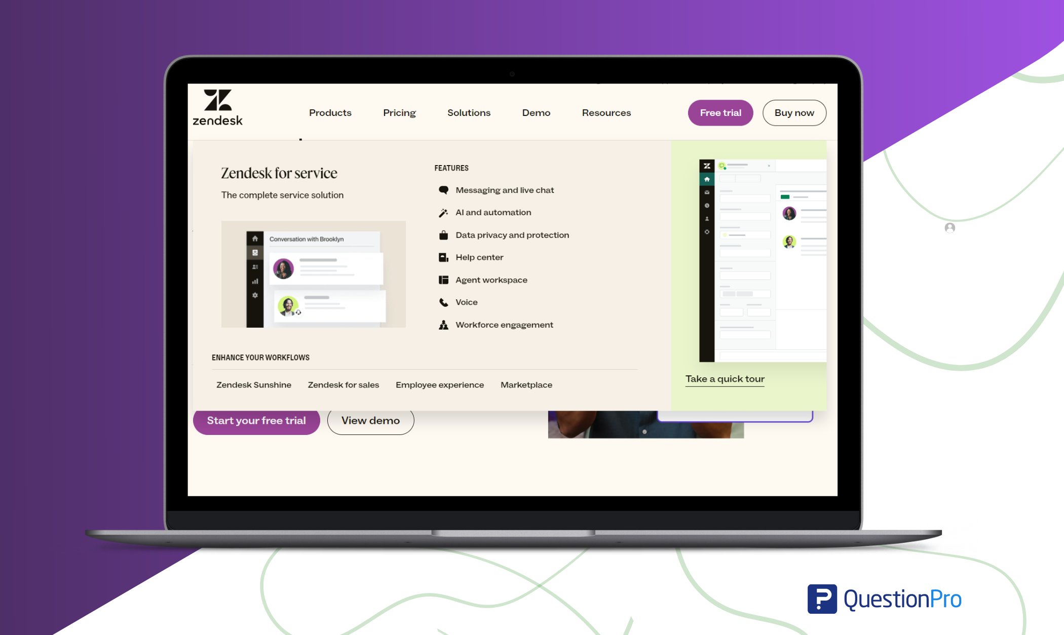
Task: Click the Buy now button
Action: [793, 112]
